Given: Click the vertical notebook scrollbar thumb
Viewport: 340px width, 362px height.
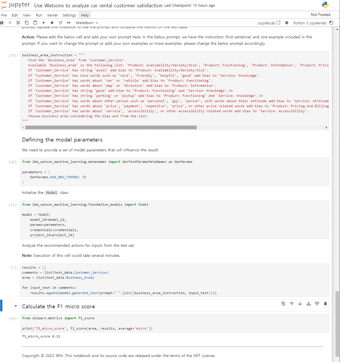Looking at the screenshot, I should (337, 324).
